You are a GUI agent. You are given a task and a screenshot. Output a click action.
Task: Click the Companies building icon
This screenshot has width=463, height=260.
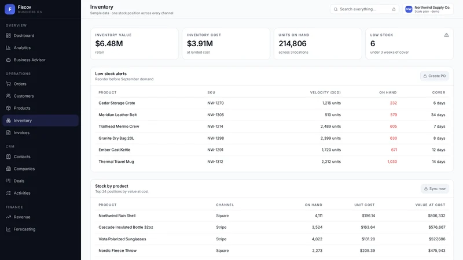pyautogui.click(x=8, y=169)
